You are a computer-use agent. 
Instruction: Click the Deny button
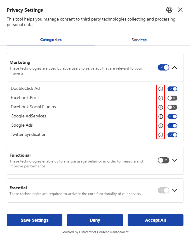[95, 220]
